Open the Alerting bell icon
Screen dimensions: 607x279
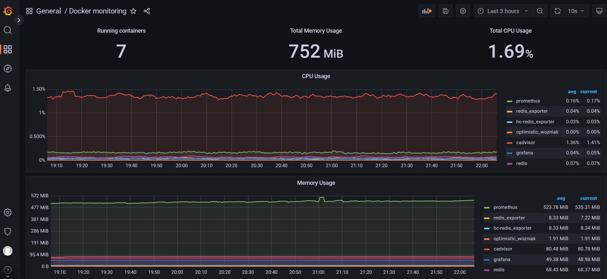coord(8,88)
